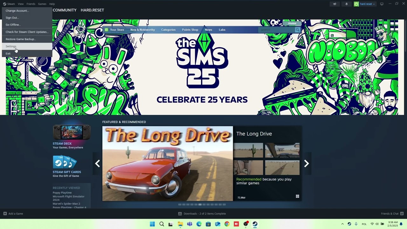This screenshot has height=229, width=407.
Task: Open Task View on the taskbar
Action: [171, 224]
